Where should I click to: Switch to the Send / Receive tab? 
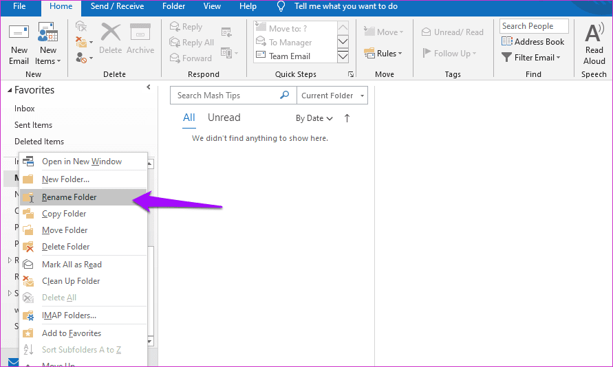coord(118,7)
